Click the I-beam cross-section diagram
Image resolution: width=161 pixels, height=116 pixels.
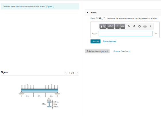[x=50, y=104]
